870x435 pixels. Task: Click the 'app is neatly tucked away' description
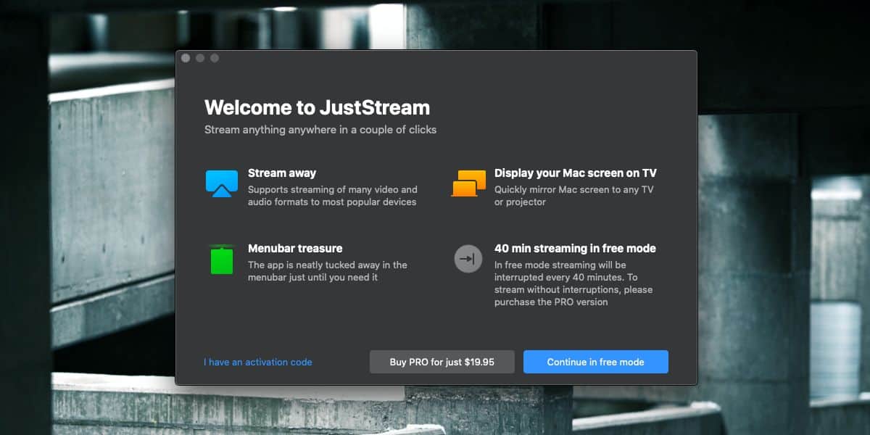click(328, 271)
